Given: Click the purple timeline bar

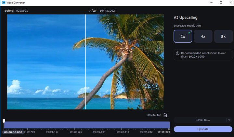Looking at the screenshot, I should 87,125.
